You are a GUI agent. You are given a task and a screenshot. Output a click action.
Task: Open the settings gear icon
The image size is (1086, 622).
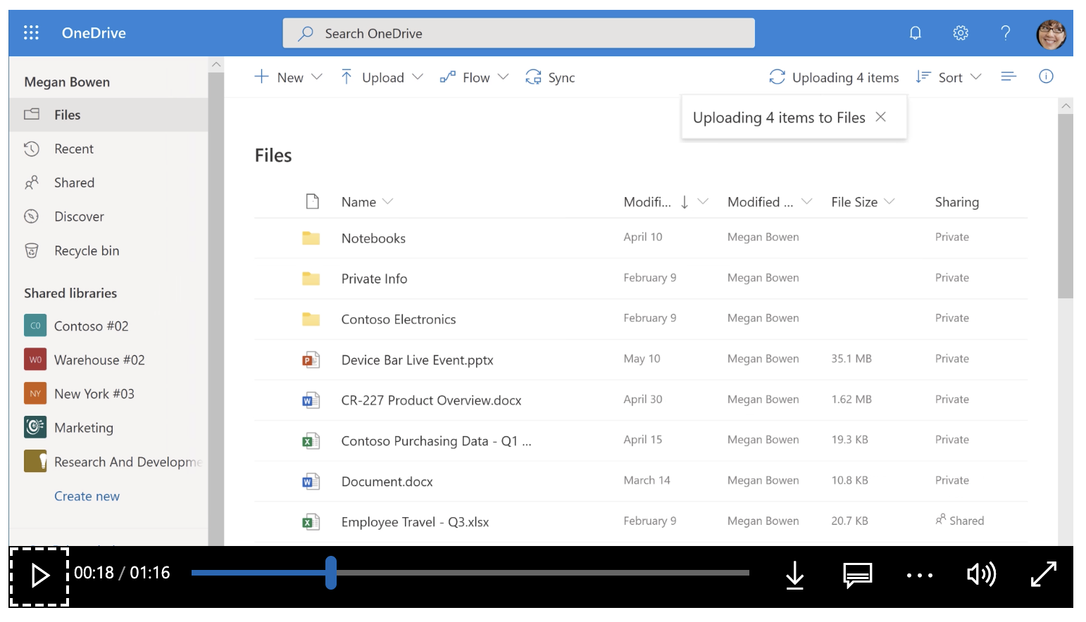[961, 33]
